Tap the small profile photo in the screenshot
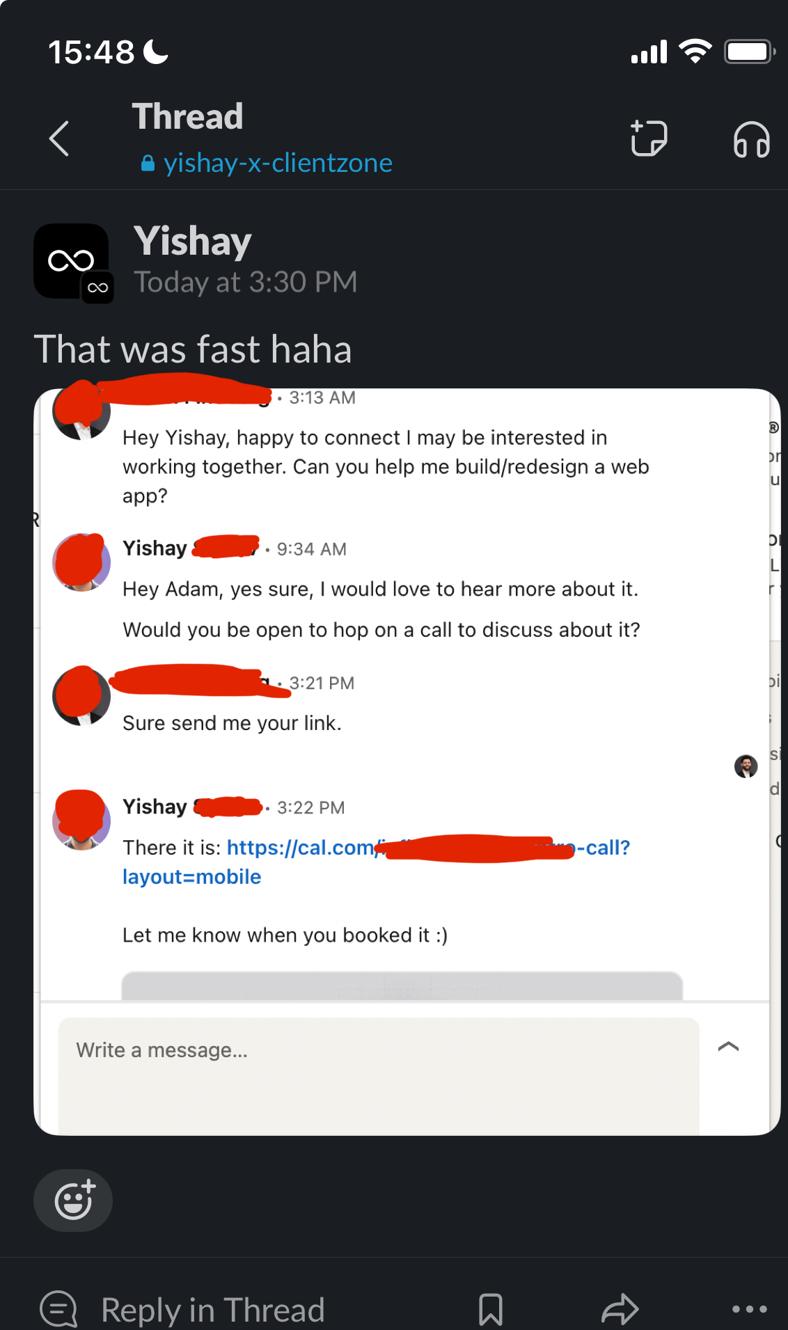Screen dimensions: 788x1330 point(746,766)
